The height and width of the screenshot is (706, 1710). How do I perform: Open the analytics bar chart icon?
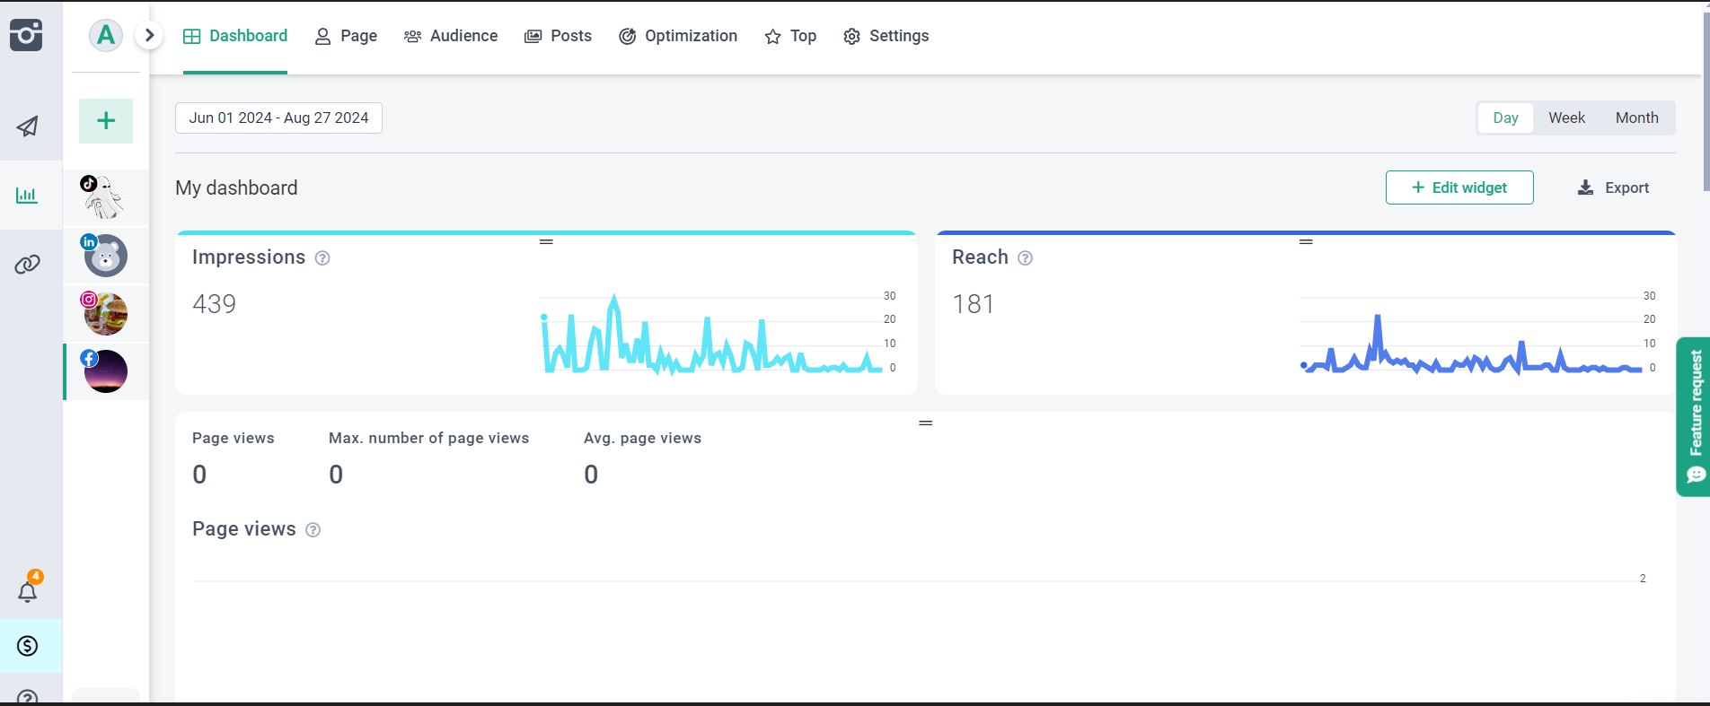(27, 196)
